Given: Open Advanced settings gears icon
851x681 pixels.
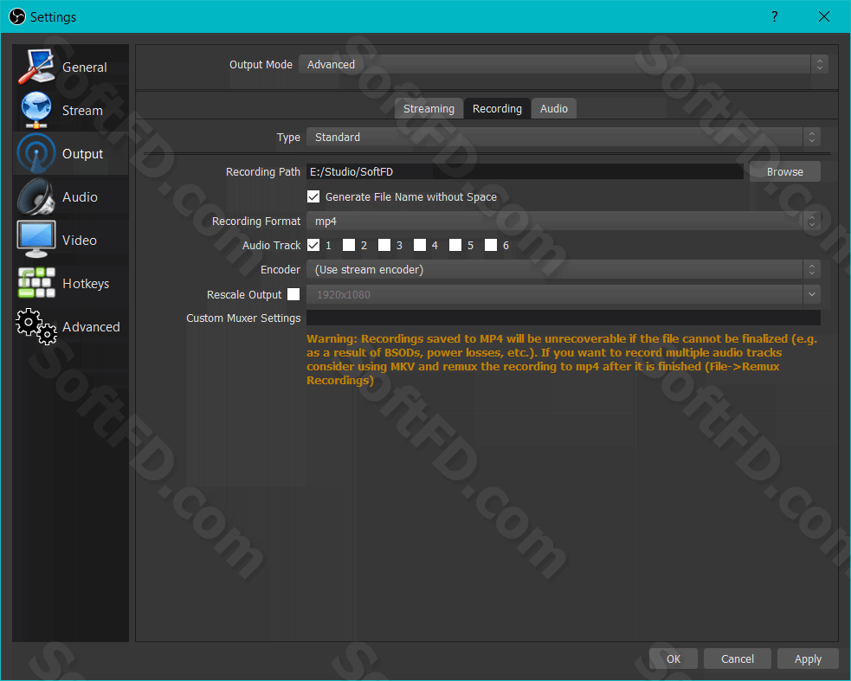Looking at the screenshot, I should pos(35,326).
